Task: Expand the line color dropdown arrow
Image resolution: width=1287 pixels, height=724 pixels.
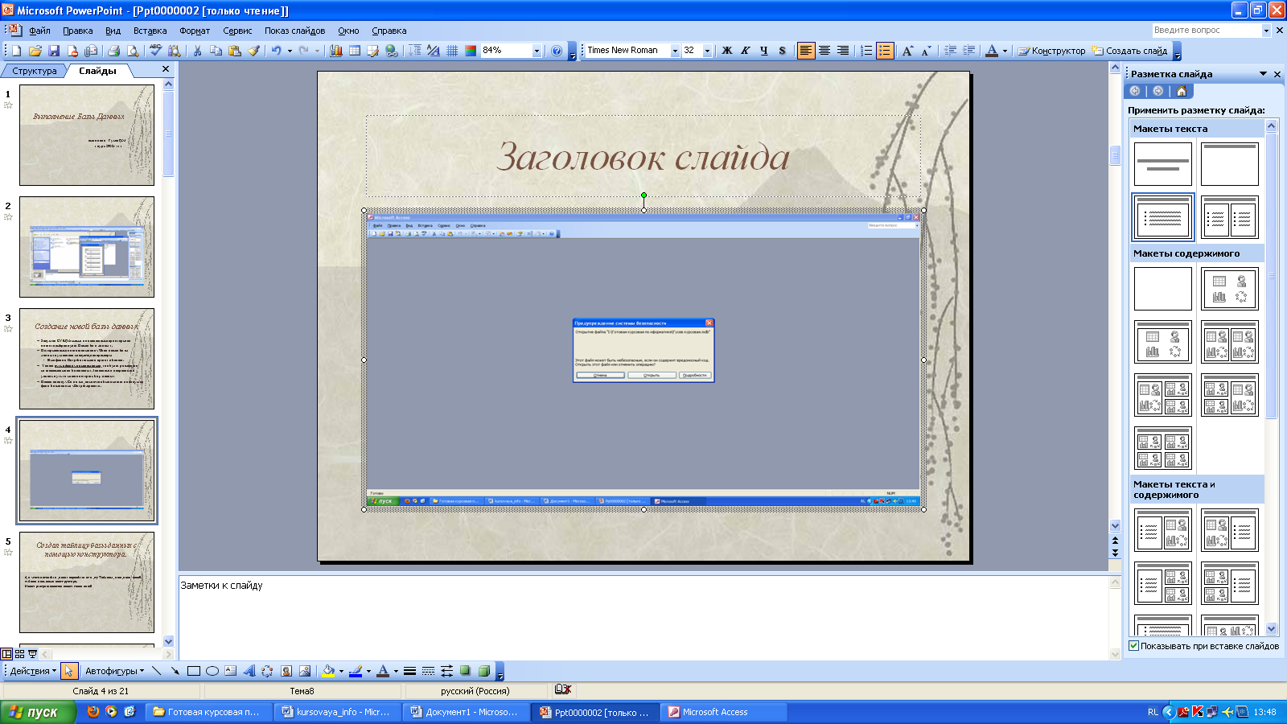Action: point(368,671)
